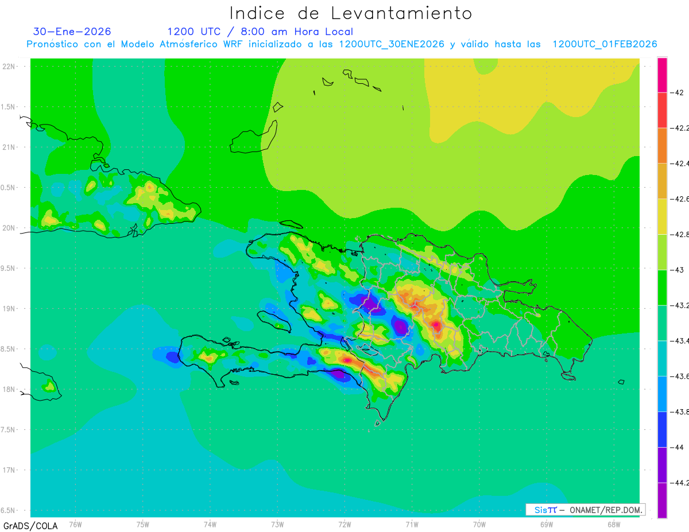The image size is (689, 532).
Task: Click the '71W' longitude label
Action: (x=412, y=524)
